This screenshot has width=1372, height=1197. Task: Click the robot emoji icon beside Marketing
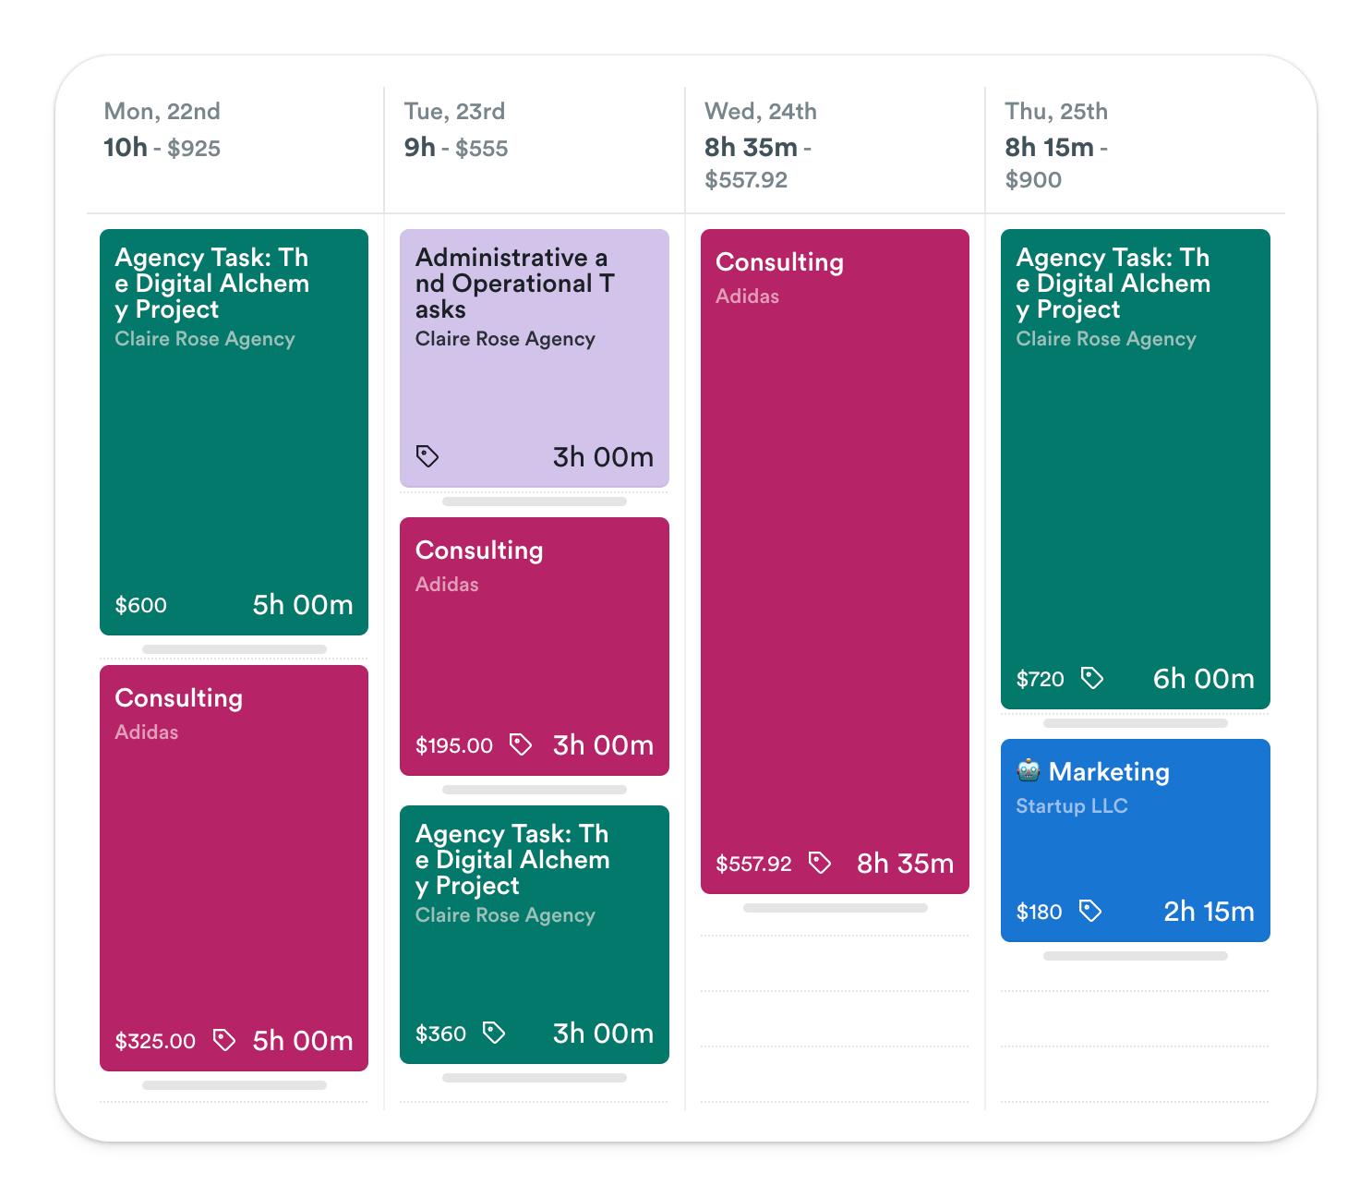click(x=1029, y=770)
